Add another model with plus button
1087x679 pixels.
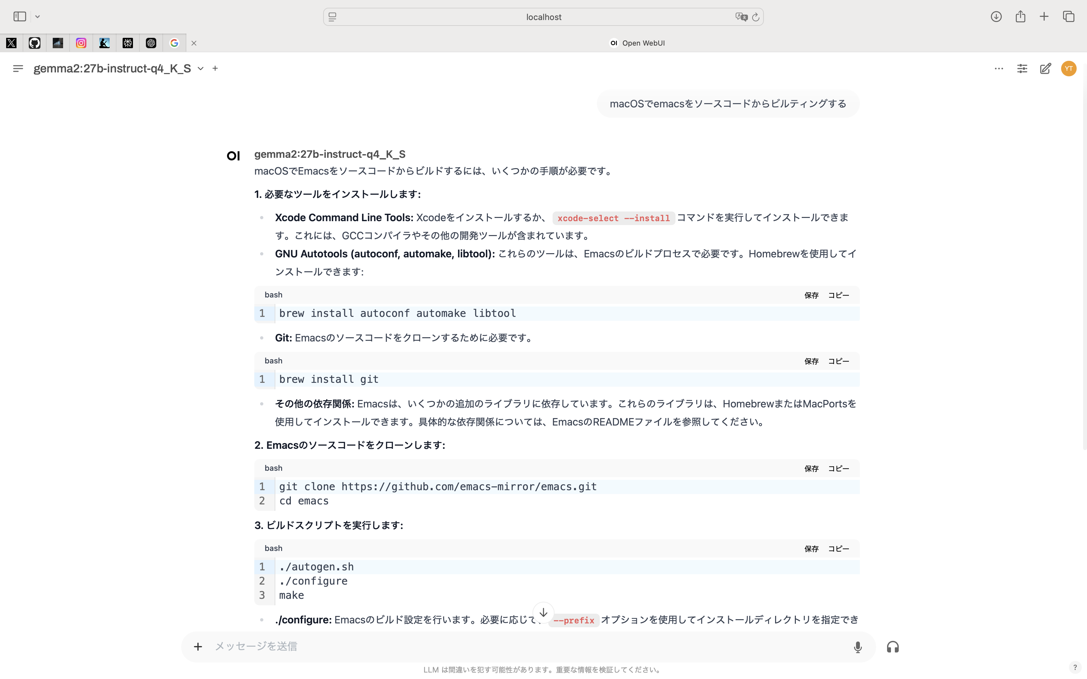coord(215,69)
